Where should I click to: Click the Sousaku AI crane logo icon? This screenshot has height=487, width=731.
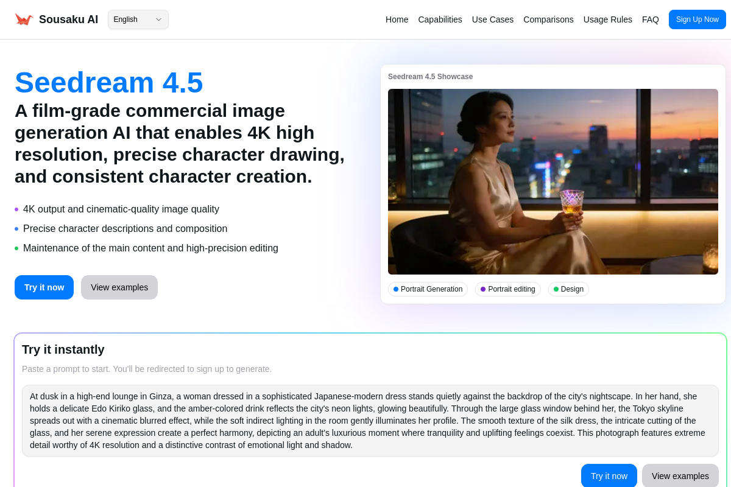(24, 19)
